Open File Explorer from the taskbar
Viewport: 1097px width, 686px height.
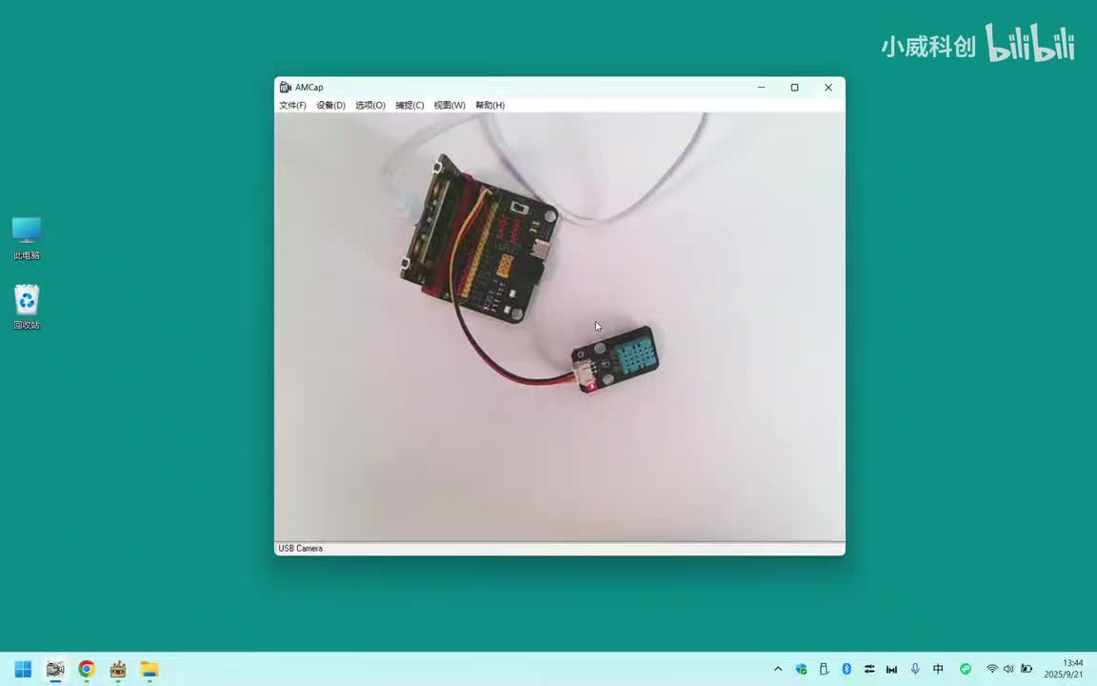click(149, 669)
